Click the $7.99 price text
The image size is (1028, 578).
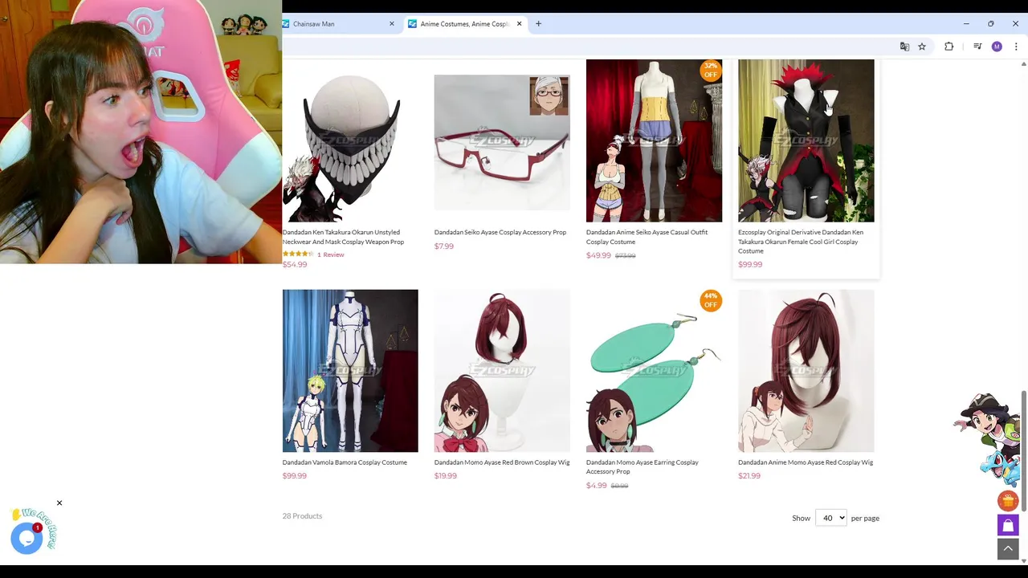point(444,246)
